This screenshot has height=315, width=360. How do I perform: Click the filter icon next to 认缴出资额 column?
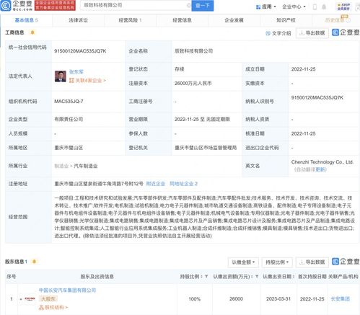(x=257, y=277)
